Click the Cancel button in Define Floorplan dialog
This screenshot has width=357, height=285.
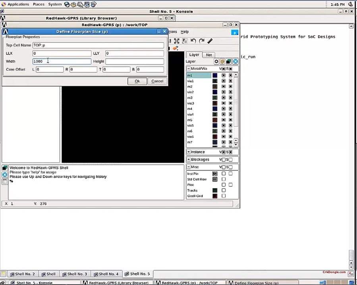pyautogui.click(x=157, y=81)
